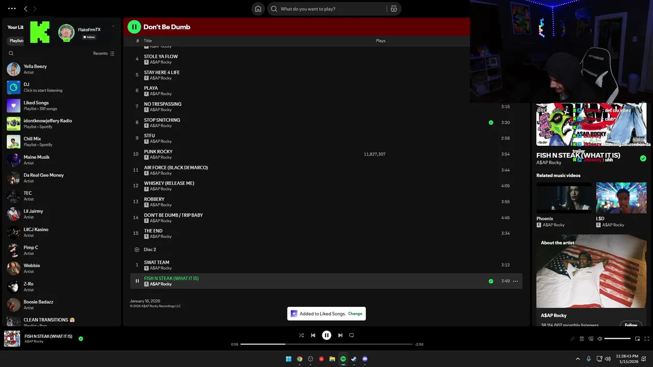Open Pimp C artist page
Viewport: 653px width, 367px height.
coord(61,250)
